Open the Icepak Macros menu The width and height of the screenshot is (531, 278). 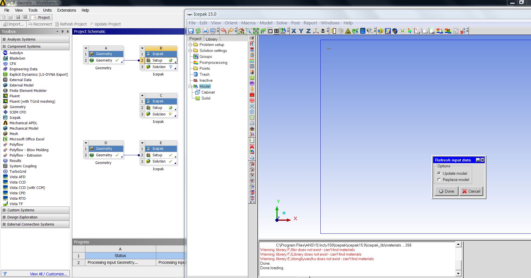(x=248, y=23)
